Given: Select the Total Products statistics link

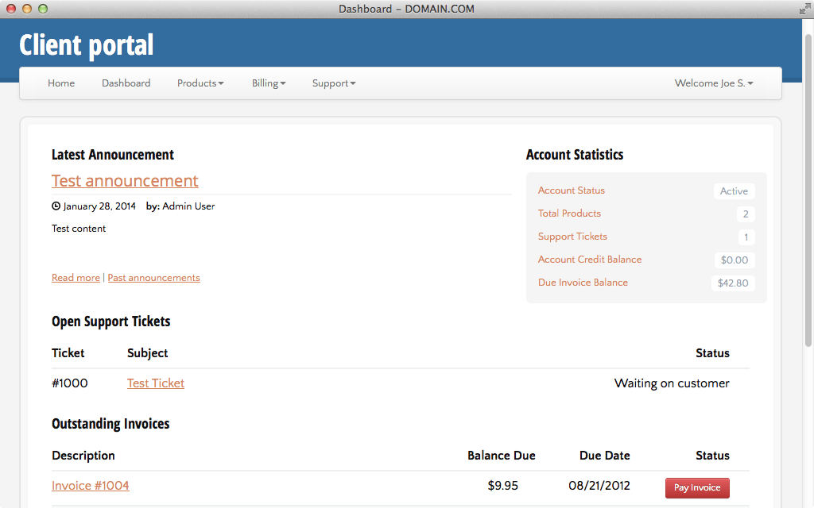Looking at the screenshot, I should coord(569,214).
